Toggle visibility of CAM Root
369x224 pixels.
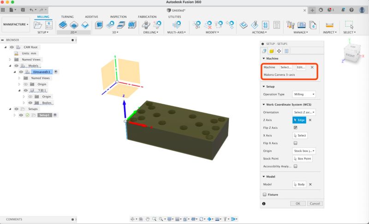(x=12, y=47)
